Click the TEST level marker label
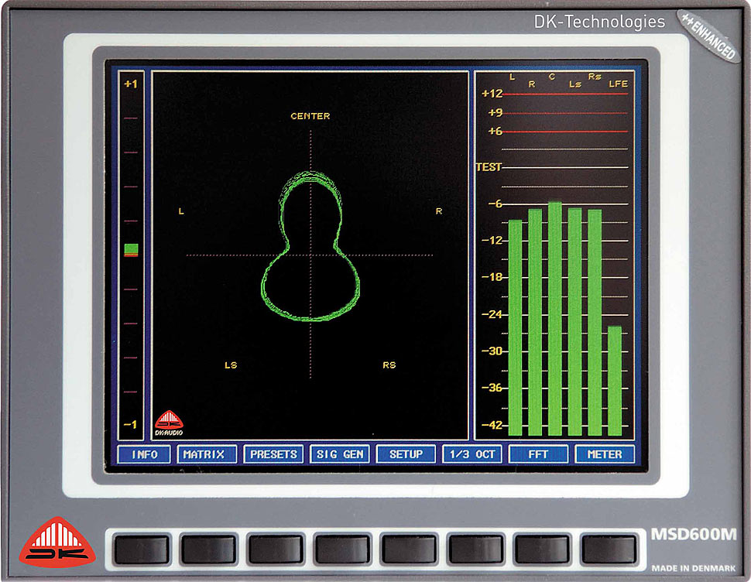 [x=488, y=166]
